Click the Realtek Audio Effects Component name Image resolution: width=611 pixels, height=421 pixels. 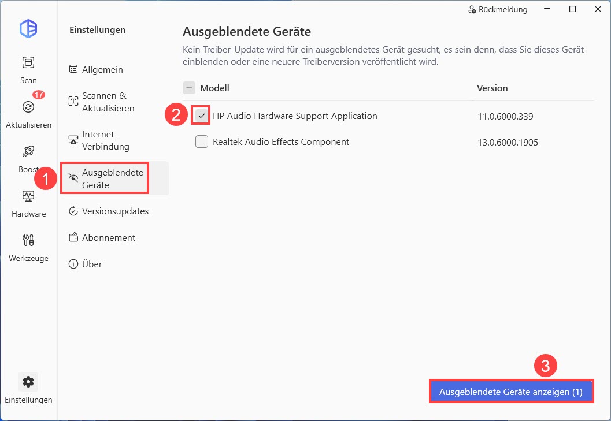point(281,142)
